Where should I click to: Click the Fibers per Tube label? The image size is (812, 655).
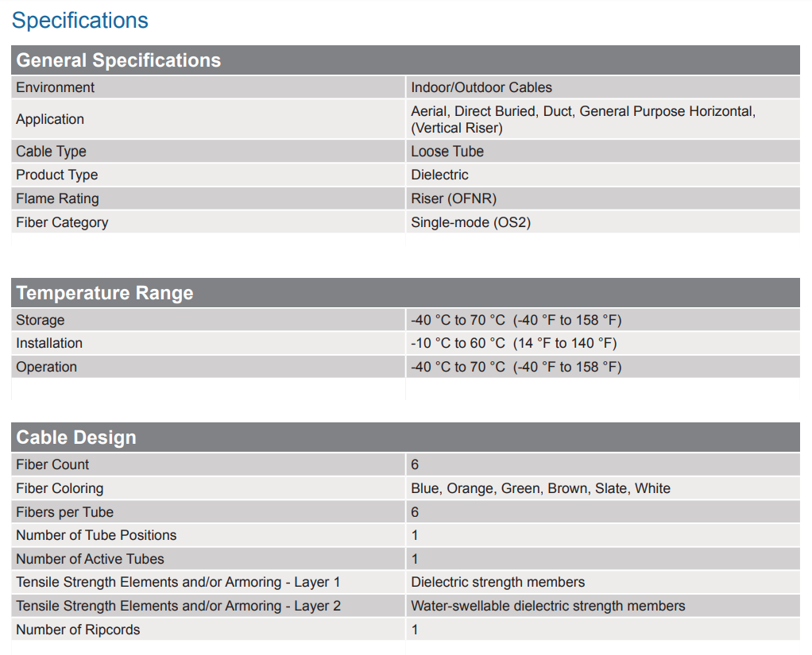64,512
